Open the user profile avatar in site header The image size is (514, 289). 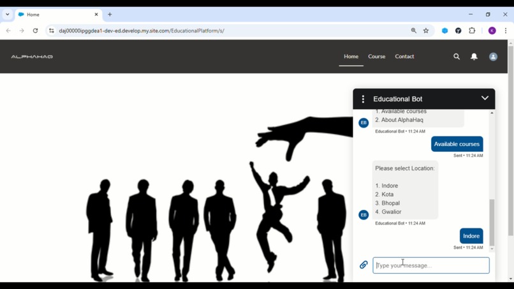point(493,57)
